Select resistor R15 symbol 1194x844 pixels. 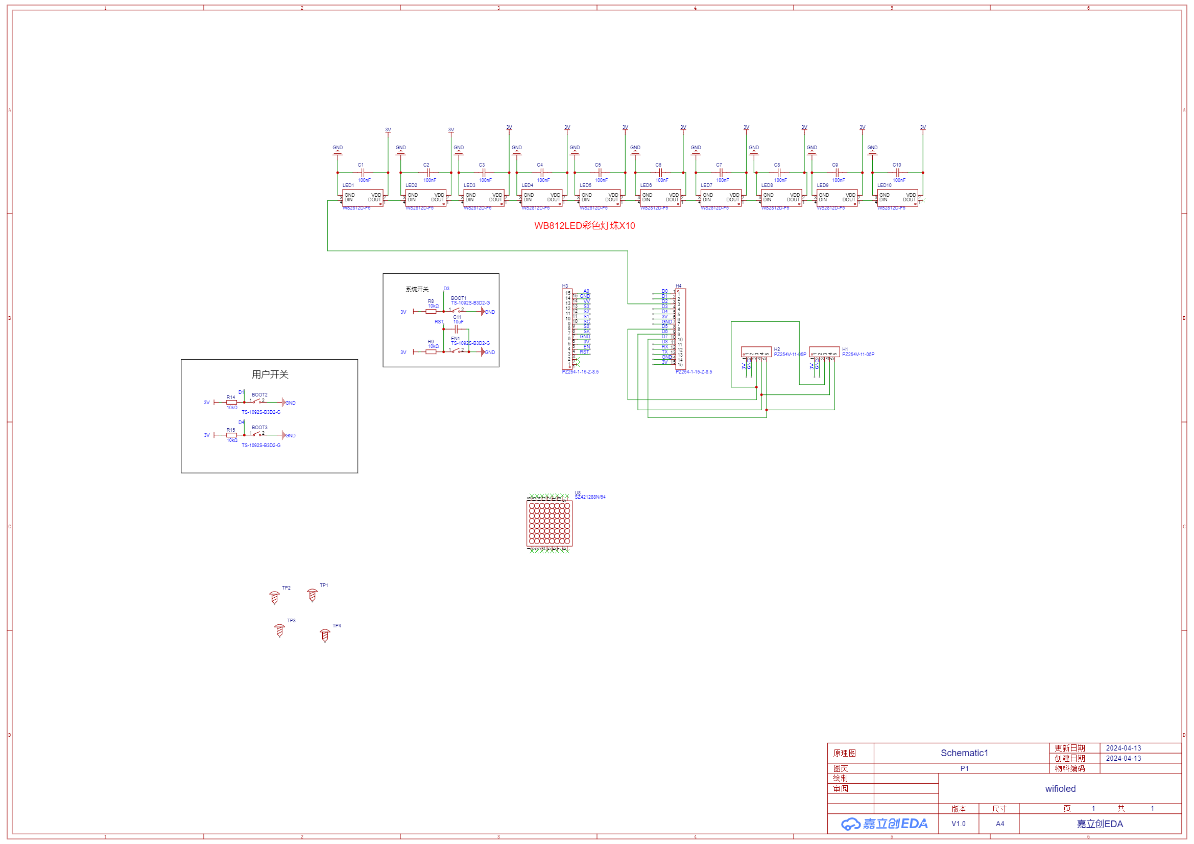(231, 435)
